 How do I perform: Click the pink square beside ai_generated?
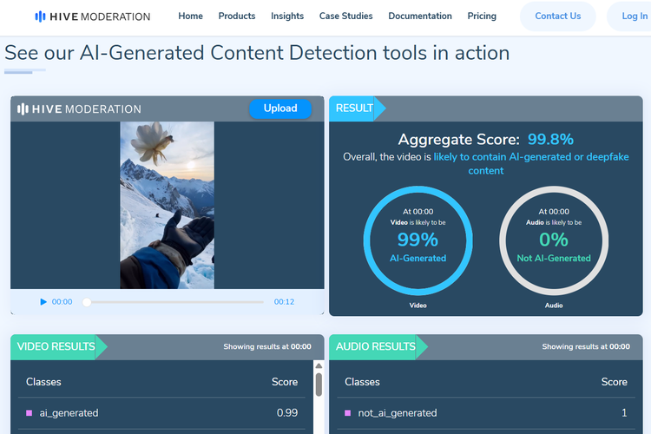coord(30,413)
